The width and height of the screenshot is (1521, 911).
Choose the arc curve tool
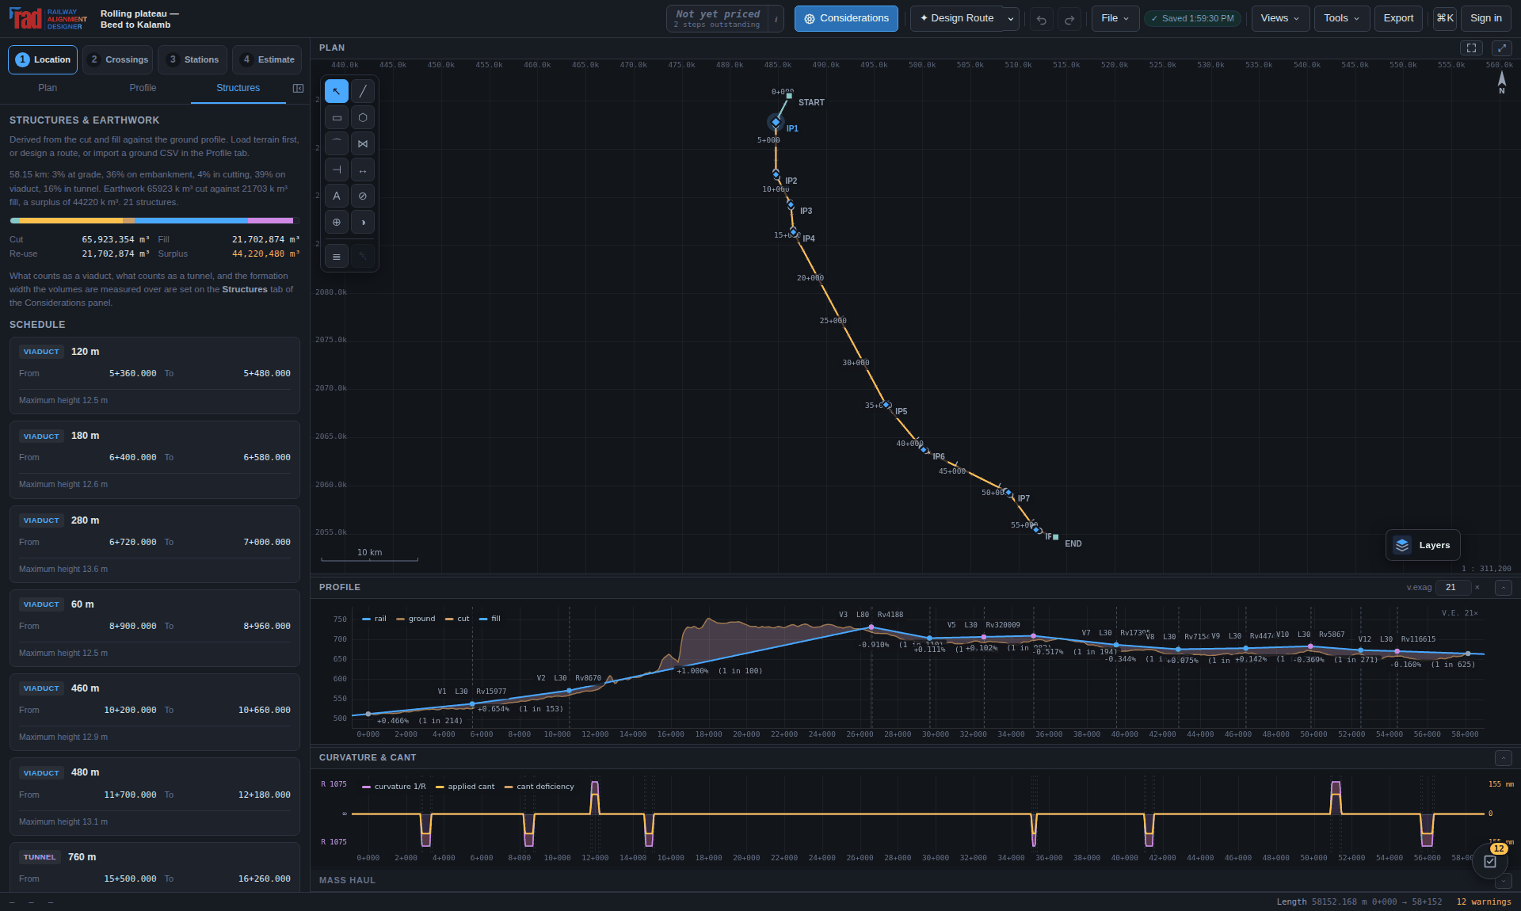[x=337, y=144]
